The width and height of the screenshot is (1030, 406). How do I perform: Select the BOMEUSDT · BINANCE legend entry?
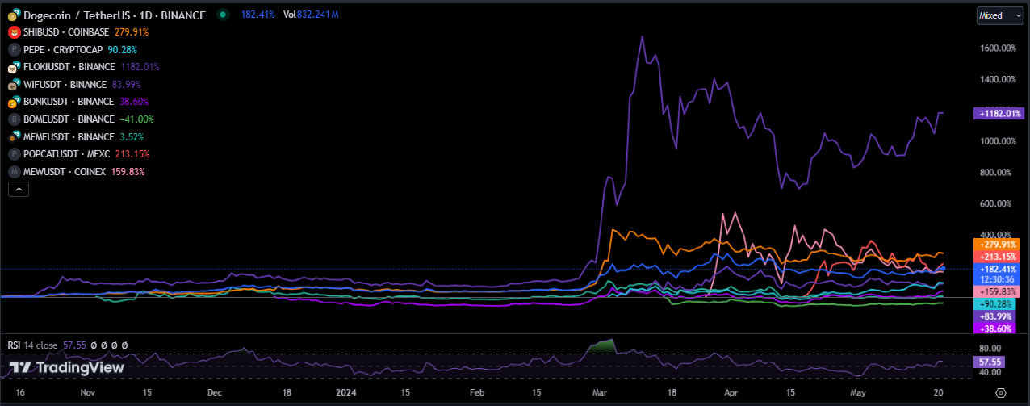(x=69, y=119)
